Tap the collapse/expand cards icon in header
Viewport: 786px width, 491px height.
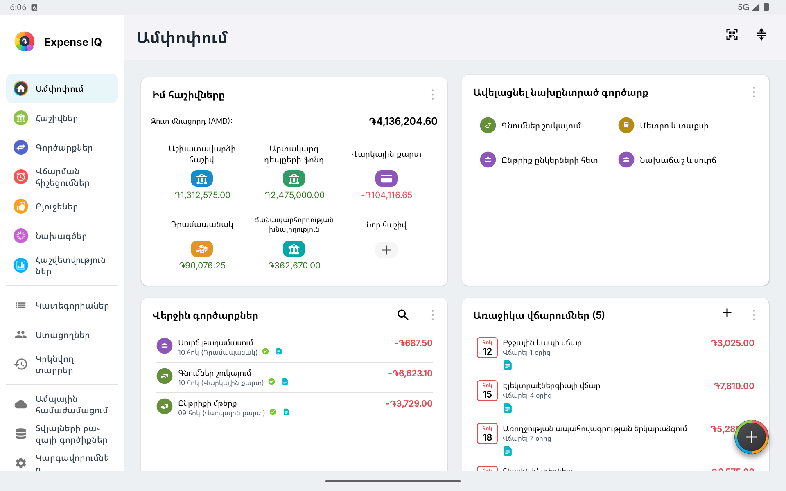click(761, 34)
